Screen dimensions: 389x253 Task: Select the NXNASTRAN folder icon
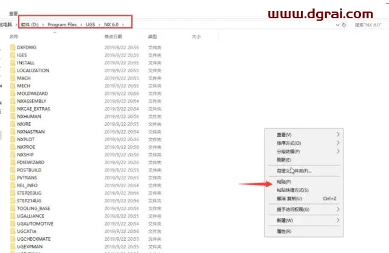click(13, 132)
